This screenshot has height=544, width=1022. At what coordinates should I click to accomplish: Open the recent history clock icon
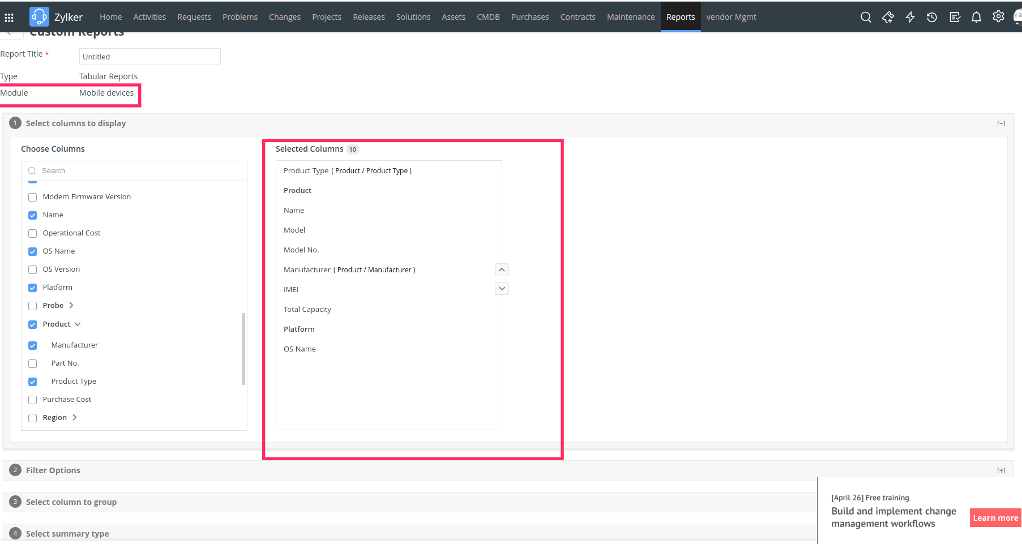(x=931, y=17)
